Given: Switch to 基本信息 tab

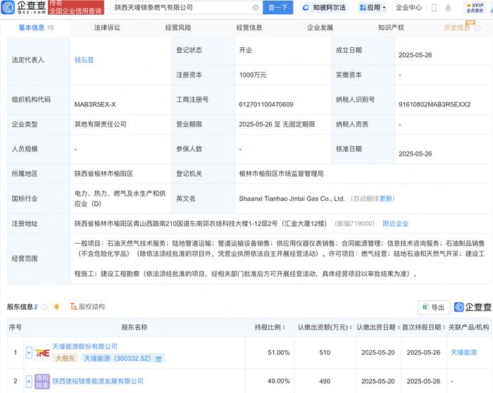Looking at the screenshot, I should click(x=36, y=27).
